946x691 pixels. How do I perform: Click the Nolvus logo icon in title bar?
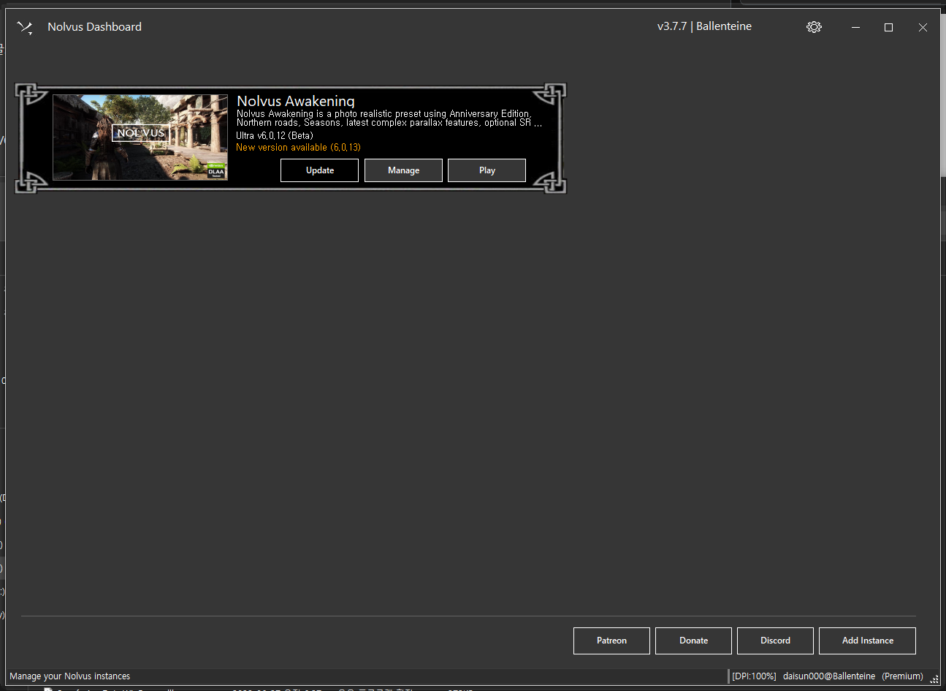pos(25,28)
